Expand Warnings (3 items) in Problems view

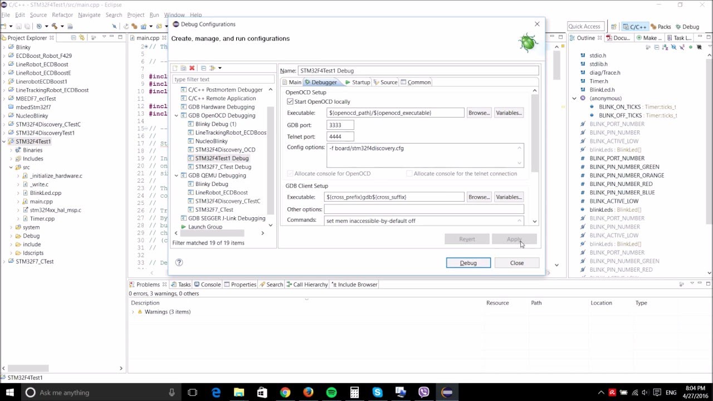click(133, 312)
